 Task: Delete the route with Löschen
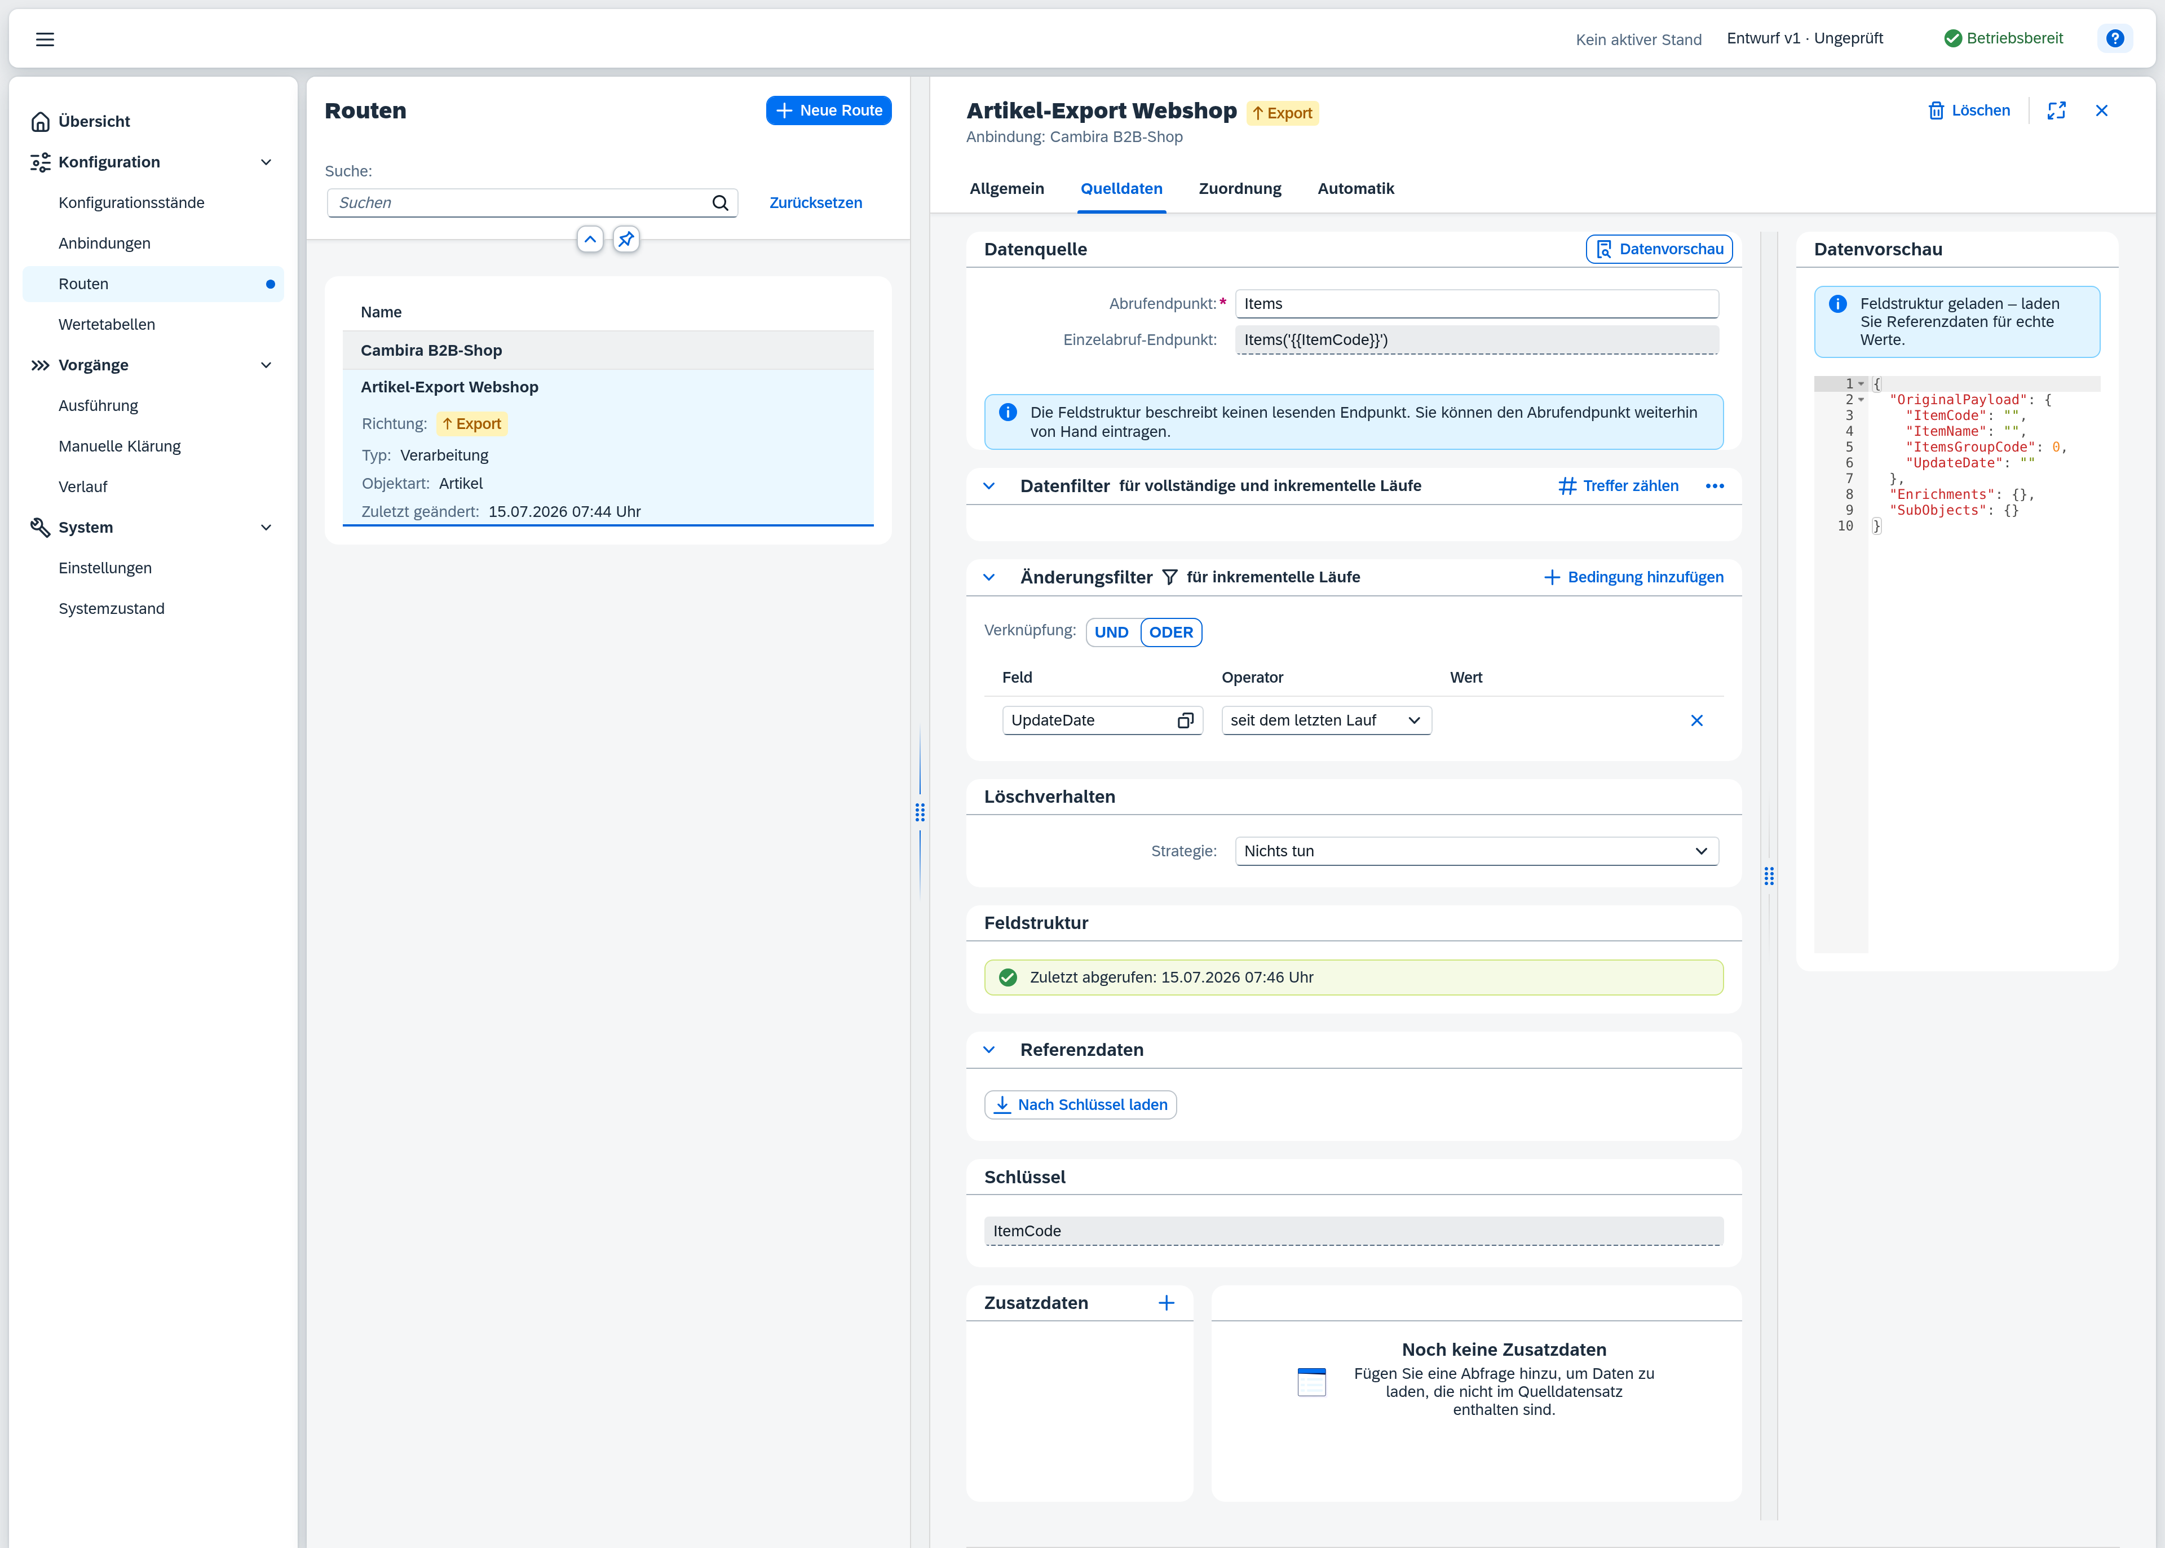pos(1969,110)
